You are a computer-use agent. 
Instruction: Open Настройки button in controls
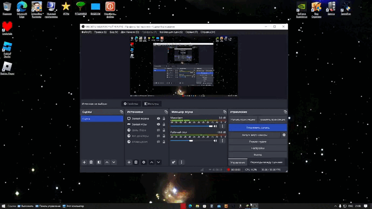pyautogui.click(x=258, y=148)
